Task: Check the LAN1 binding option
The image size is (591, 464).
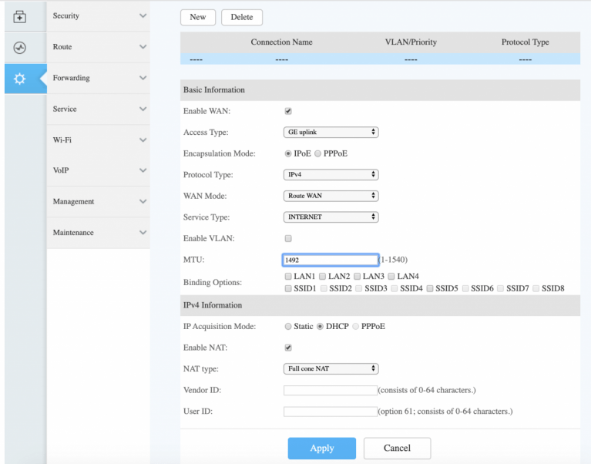Action: pos(288,276)
